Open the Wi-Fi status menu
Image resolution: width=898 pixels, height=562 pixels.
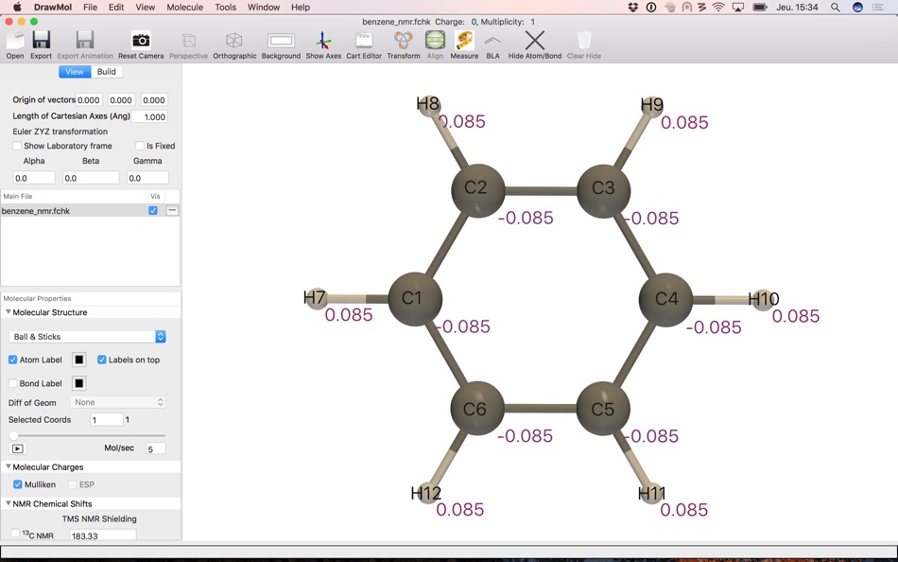[x=718, y=8]
